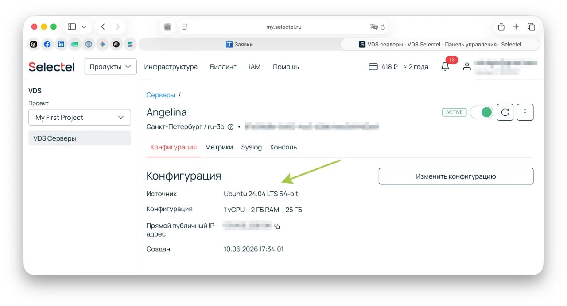Click the server reboot button
The width and height of the screenshot is (567, 306).
pos(505,112)
